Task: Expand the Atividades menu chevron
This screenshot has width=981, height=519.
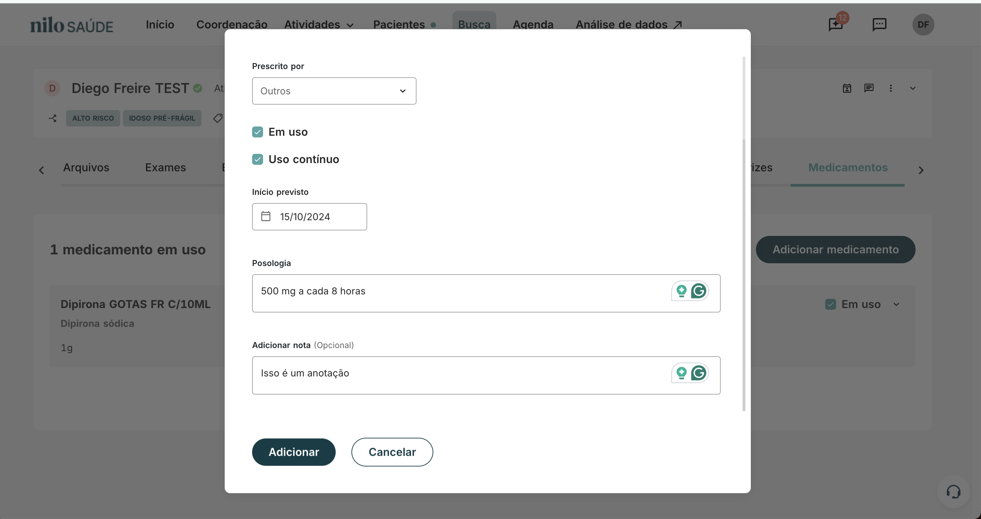Action: click(350, 25)
